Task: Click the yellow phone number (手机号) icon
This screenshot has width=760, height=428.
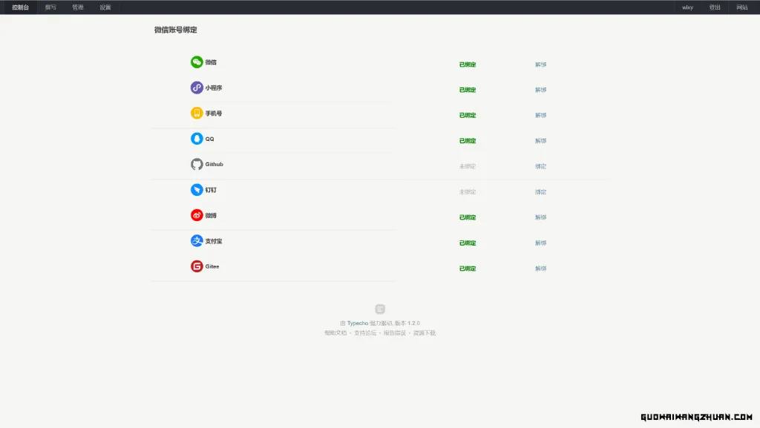Action: point(196,113)
